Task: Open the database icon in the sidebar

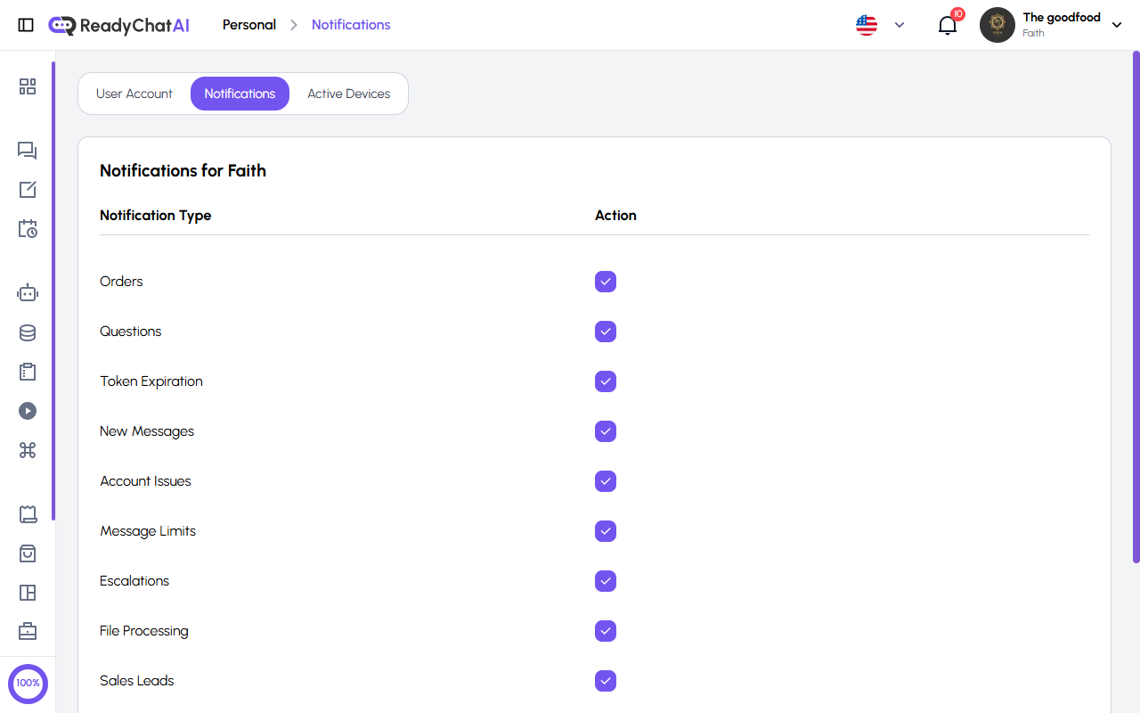Action: click(x=28, y=332)
